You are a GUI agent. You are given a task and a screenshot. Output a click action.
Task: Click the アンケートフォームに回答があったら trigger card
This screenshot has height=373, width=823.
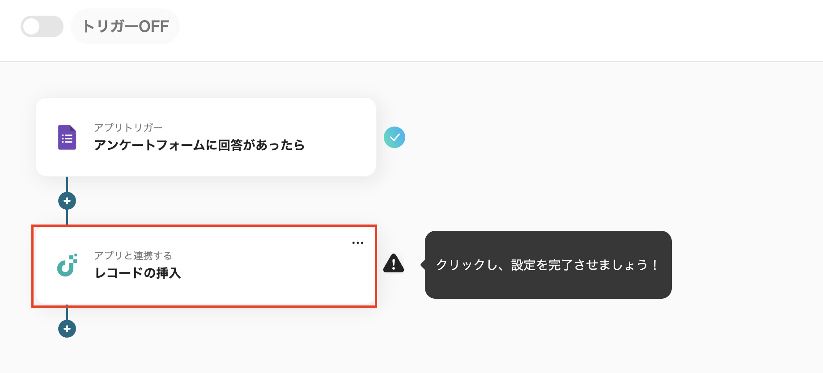point(206,136)
